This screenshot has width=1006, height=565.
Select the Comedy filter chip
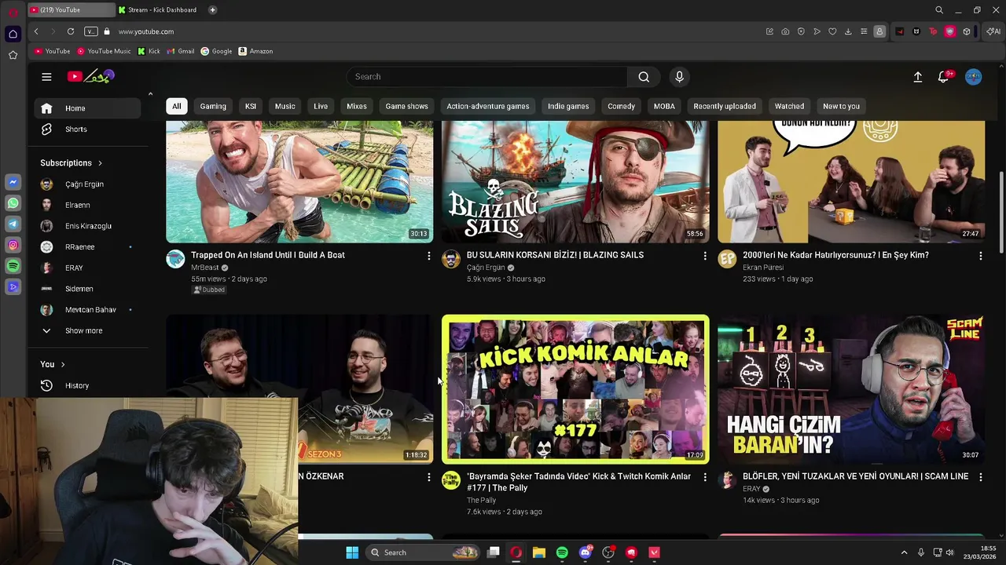coord(621,106)
